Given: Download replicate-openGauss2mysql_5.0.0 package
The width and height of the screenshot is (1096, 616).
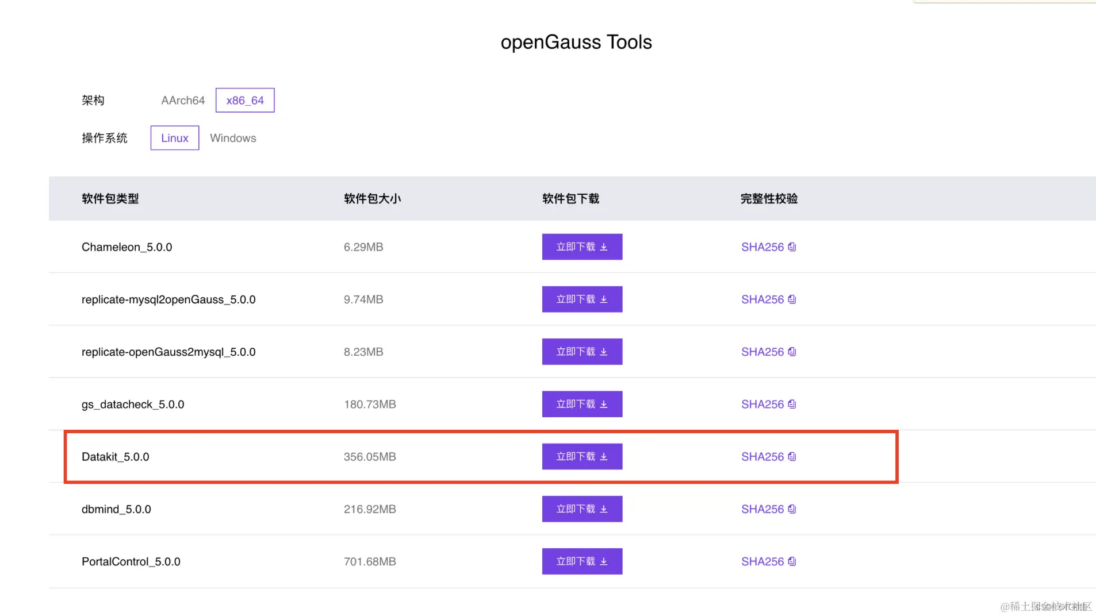Looking at the screenshot, I should [x=582, y=352].
